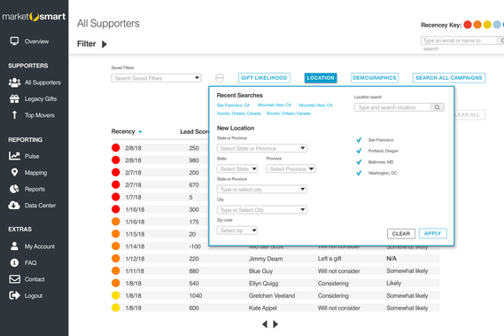
Task: Select My Account in the sidebar
Action: (40, 246)
